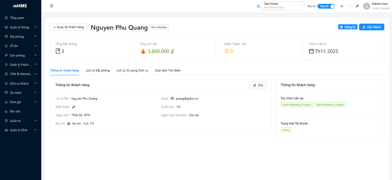392x180 pixels.
Task: Click the Báo cáo chart icon
Action: [6, 111]
